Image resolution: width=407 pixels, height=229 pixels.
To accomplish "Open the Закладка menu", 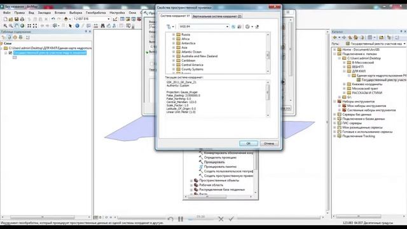I will click(44, 13).
